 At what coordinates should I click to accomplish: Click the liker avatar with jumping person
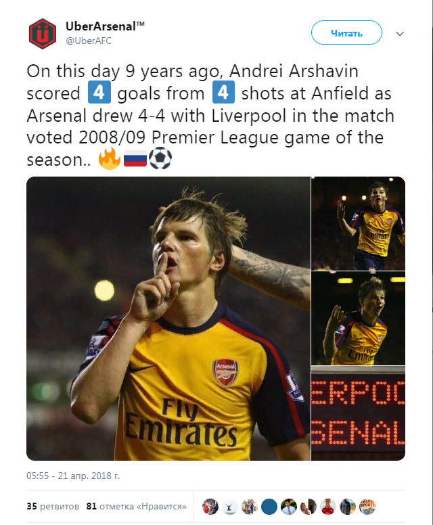230,506
